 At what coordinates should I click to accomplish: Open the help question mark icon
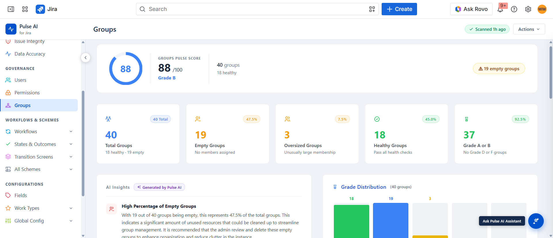click(x=514, y=9)
